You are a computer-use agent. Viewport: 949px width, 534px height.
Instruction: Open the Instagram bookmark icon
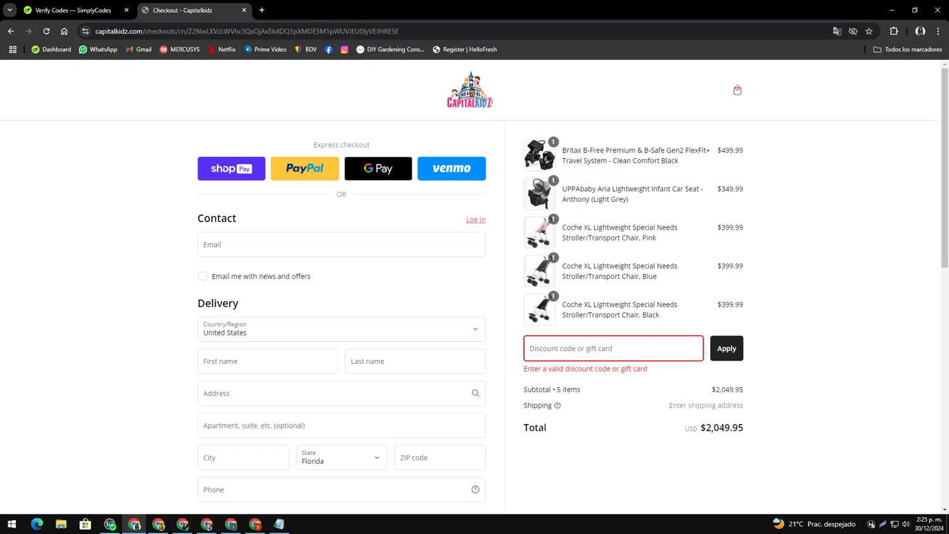pyautogui.click(x=344, y=49)
